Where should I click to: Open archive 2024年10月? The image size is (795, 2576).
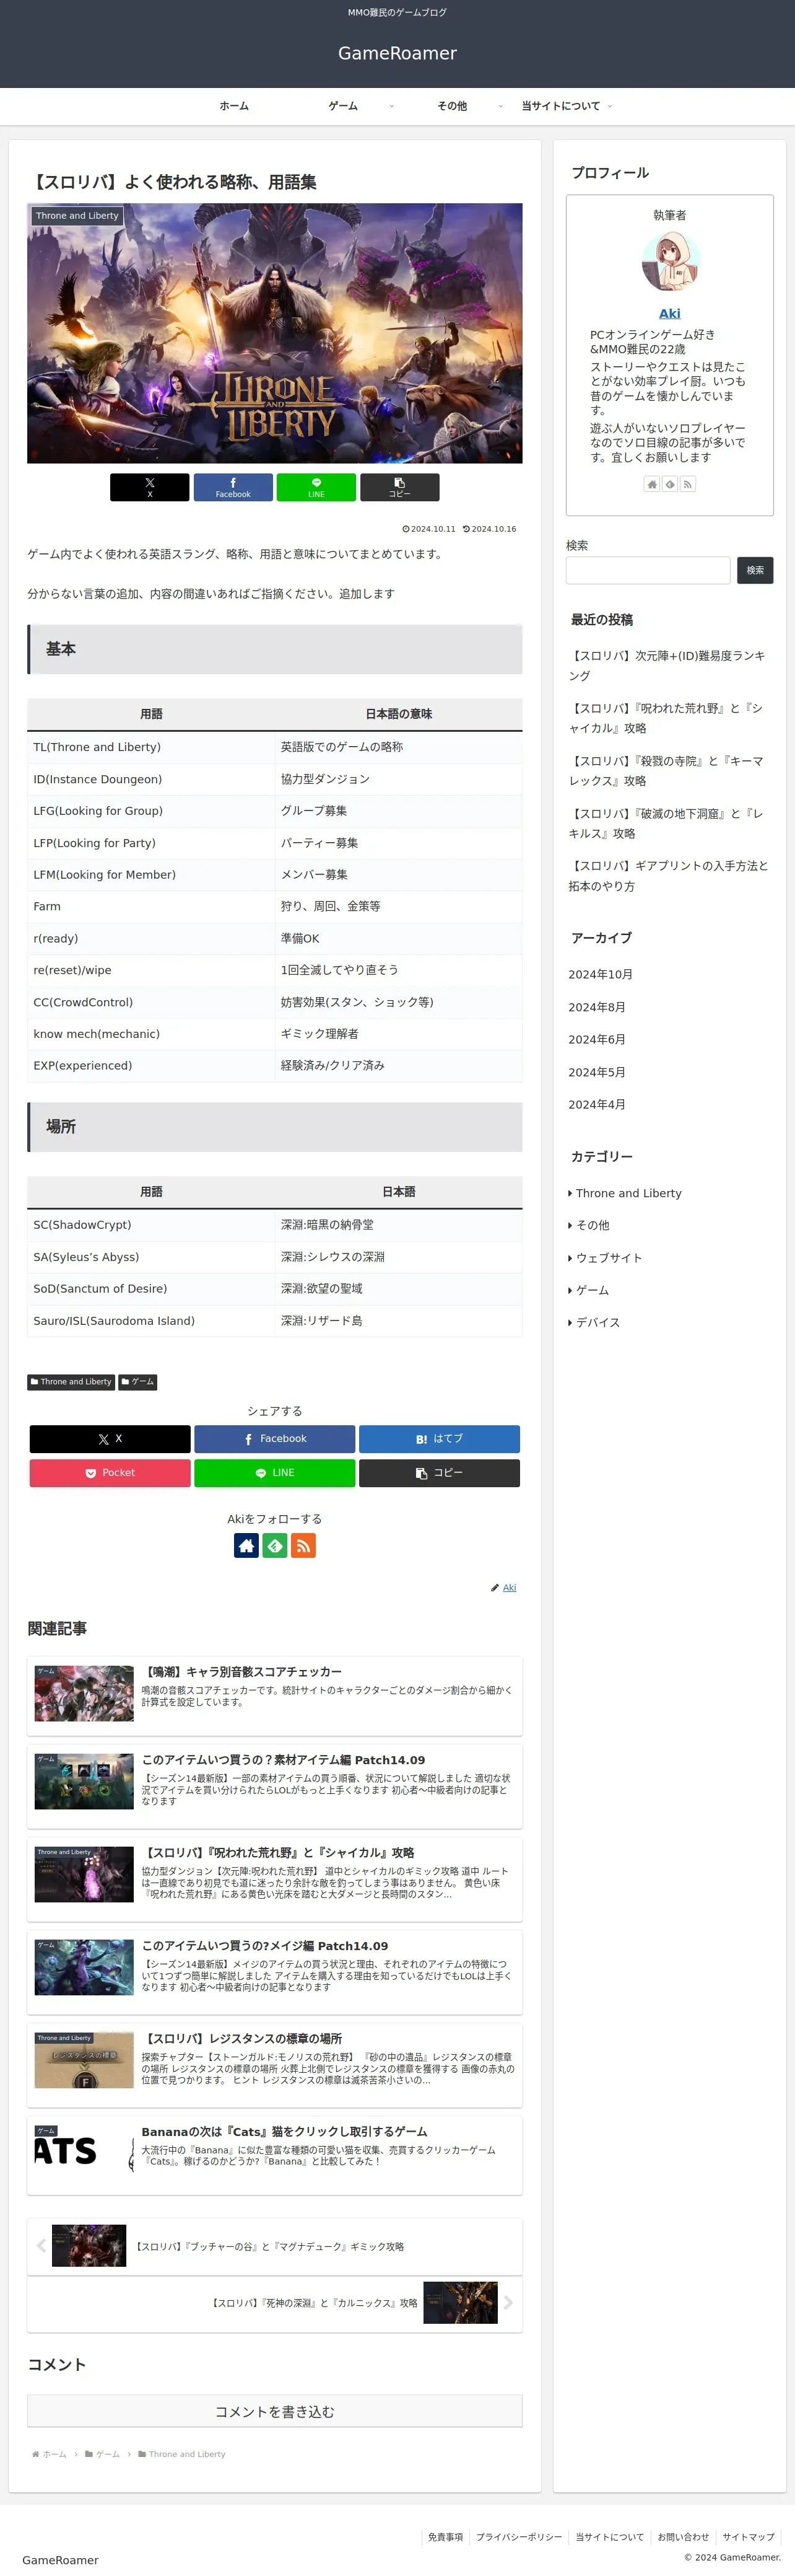[600, 974]
